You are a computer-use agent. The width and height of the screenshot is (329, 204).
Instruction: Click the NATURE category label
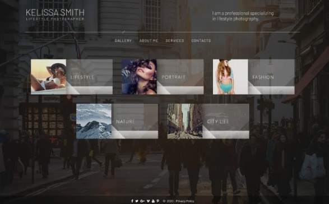pos(126,122)
